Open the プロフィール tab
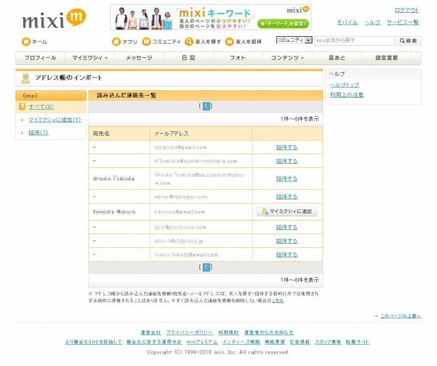This screenshot has width=437, height=366. [x=40, y=58]
